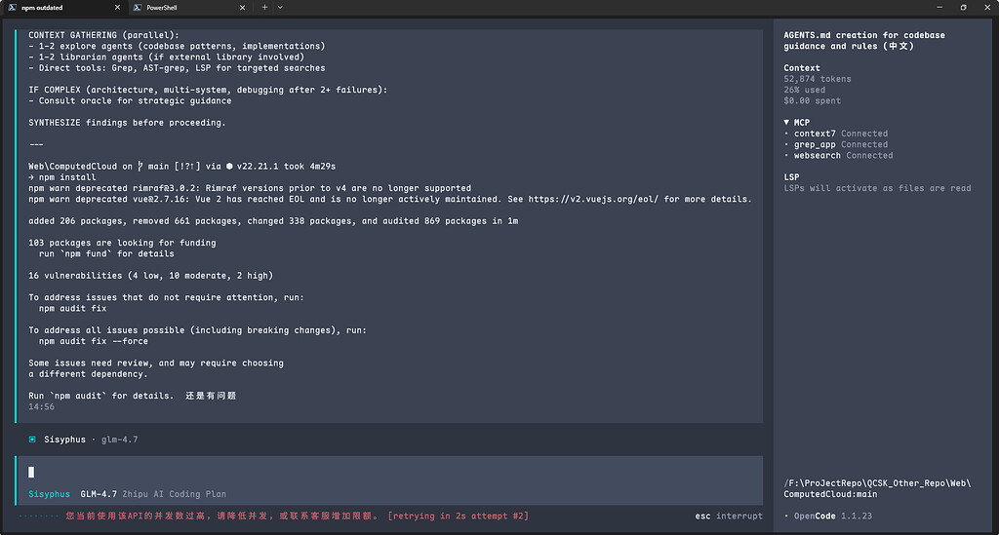Open a new terminal tab
Screen dimensions: 999x535
[264, 8]
